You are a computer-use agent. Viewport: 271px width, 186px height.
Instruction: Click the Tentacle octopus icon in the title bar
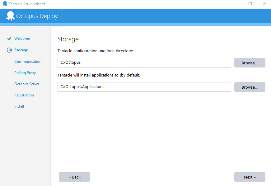pos(5,4)
